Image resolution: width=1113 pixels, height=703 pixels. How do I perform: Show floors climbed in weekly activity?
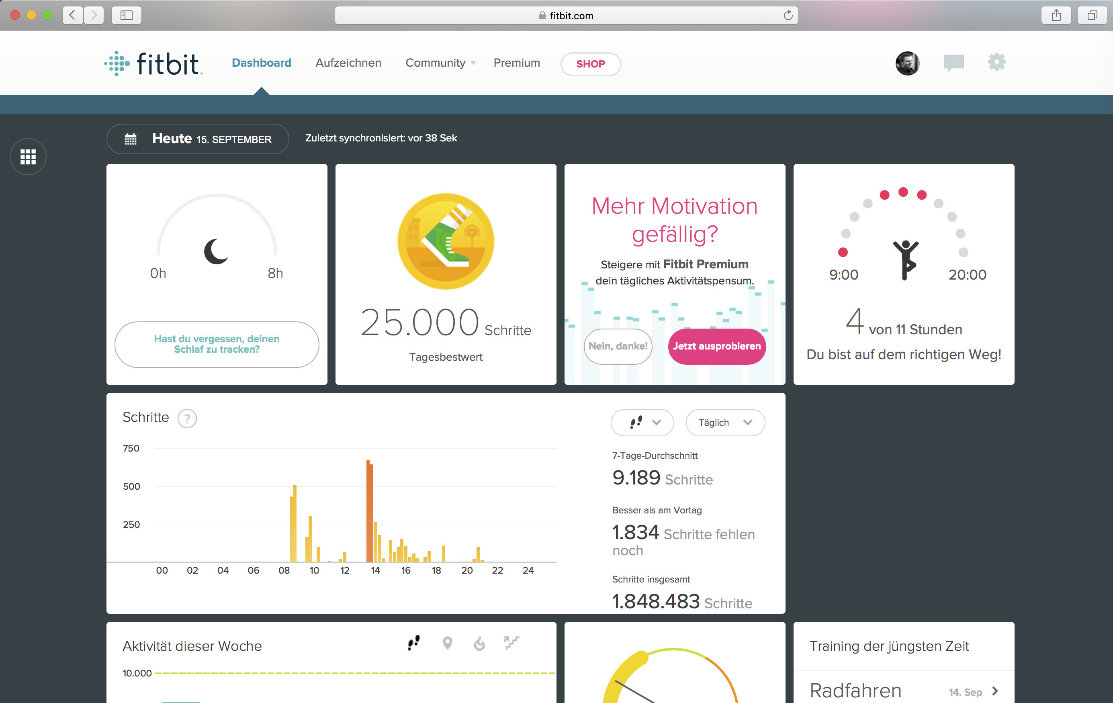point(511,642)
